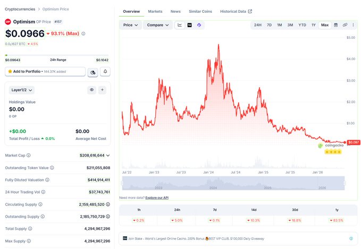Switch to the Overview tab
The width and height of the screenshot is (361, 249).
coord(131,11)
